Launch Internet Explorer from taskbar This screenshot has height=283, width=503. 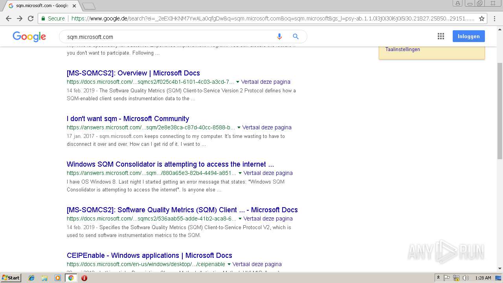[x=31, y=278]
